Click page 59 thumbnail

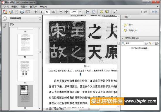(25, 45)
